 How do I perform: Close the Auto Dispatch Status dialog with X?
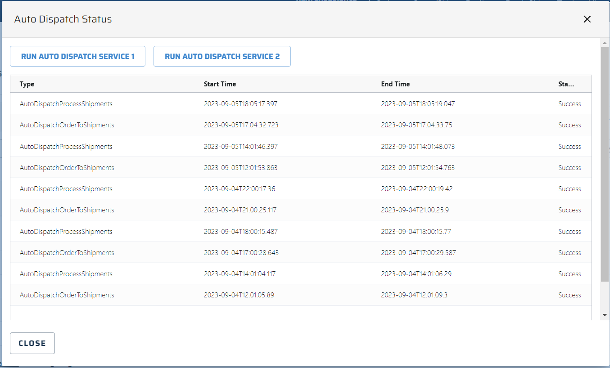pos(587,19)
